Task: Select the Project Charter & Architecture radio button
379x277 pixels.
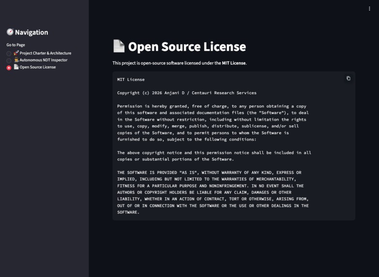Action: point(9,53)
